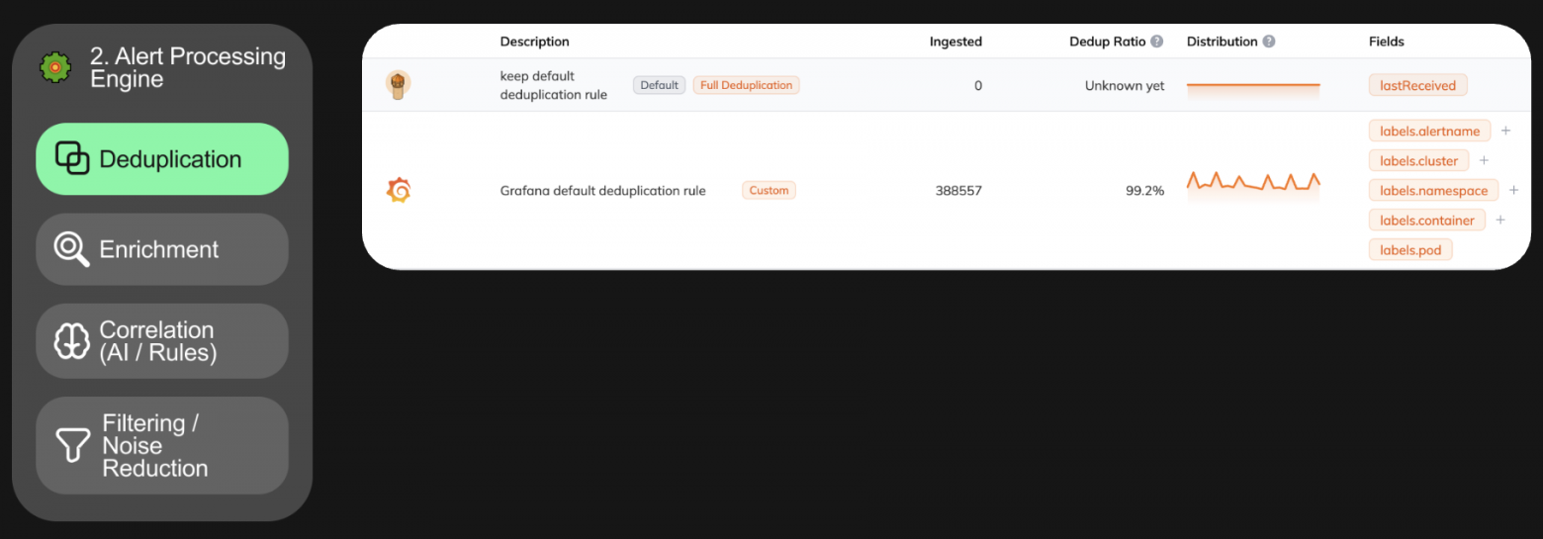Select the Deduplication tab
1543x539 pixels.
[x=162, y=159]
